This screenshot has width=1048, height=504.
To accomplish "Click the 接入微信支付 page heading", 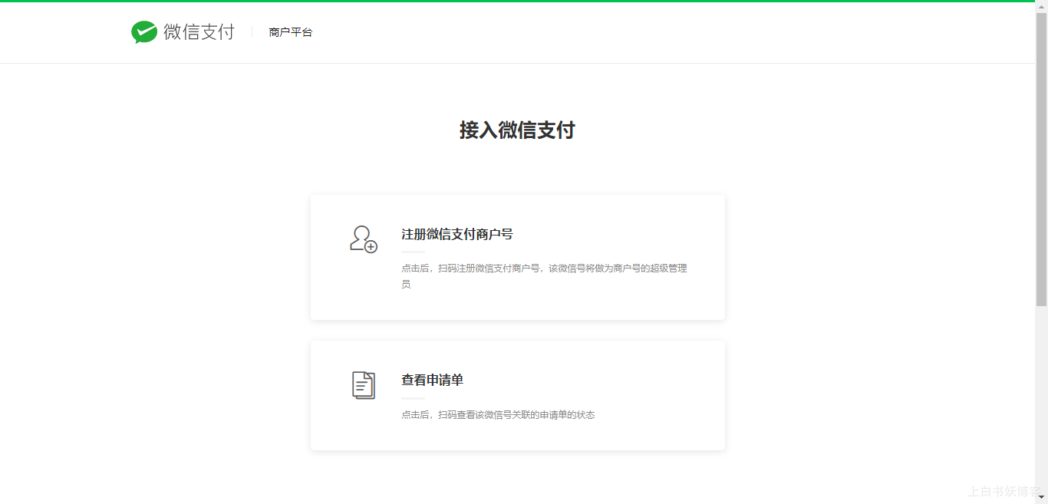I will (517, 130).
